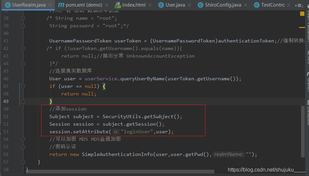Click the fold end marker on line 39
Screen dimensions: 309x176
pyautogui.click(x=23, y=26)
